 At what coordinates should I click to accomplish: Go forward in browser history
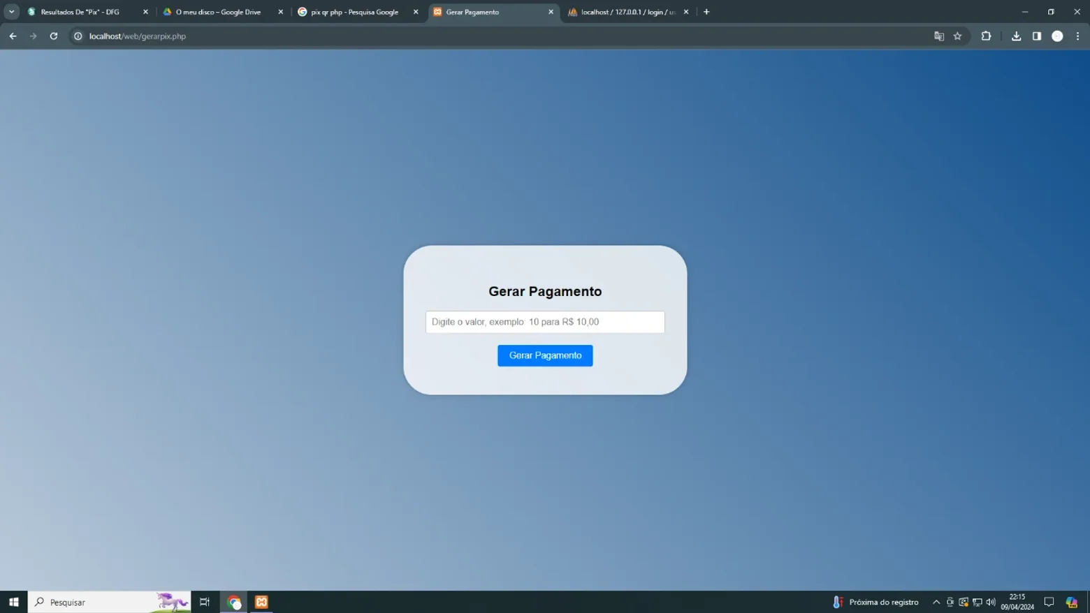click(33, 36)
